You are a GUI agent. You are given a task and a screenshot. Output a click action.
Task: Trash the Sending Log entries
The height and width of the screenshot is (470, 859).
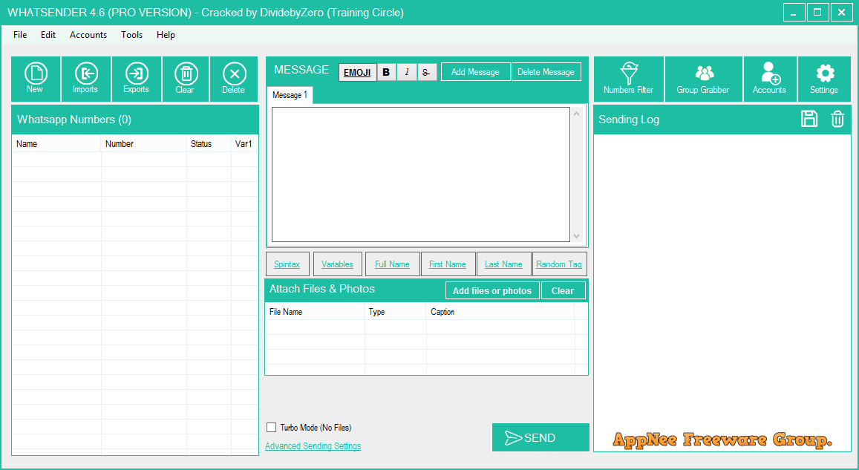point(837,119)
